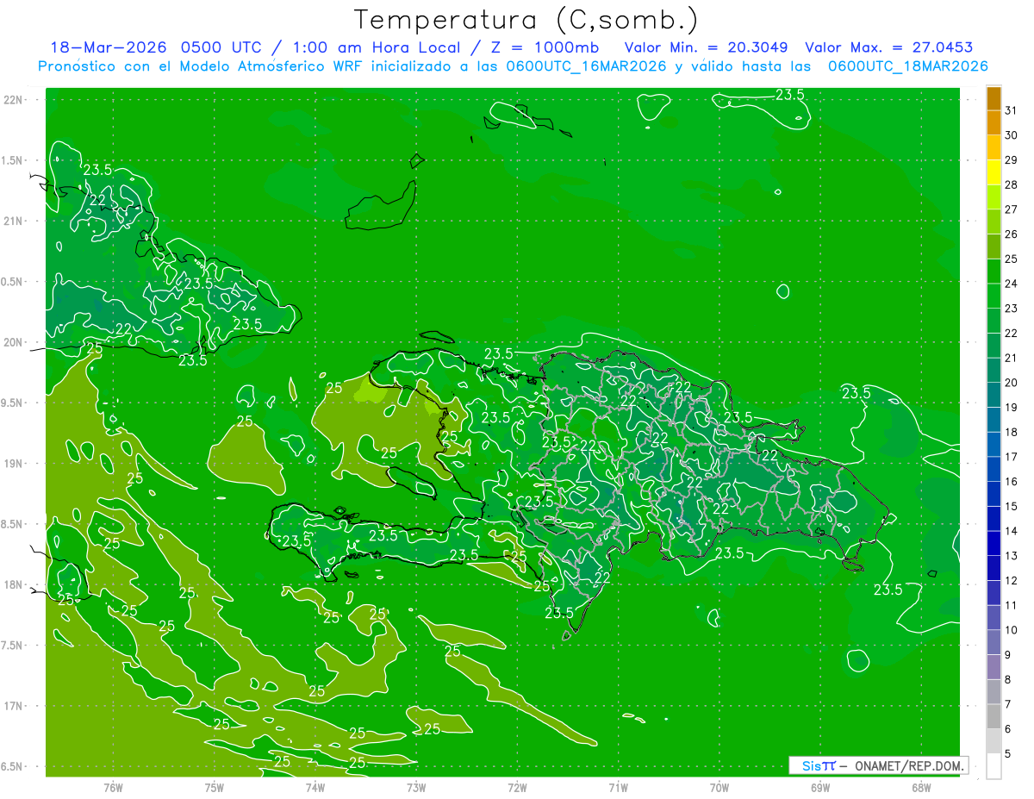Click the blue swatch between 17 and 18

(x=994, y=445)
